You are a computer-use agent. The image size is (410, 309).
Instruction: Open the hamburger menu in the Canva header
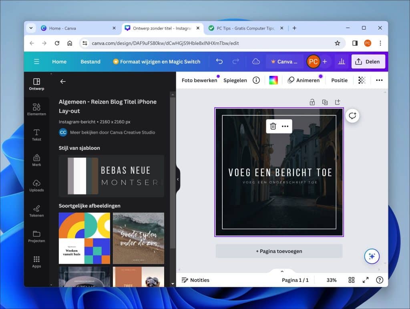point(36,61)
